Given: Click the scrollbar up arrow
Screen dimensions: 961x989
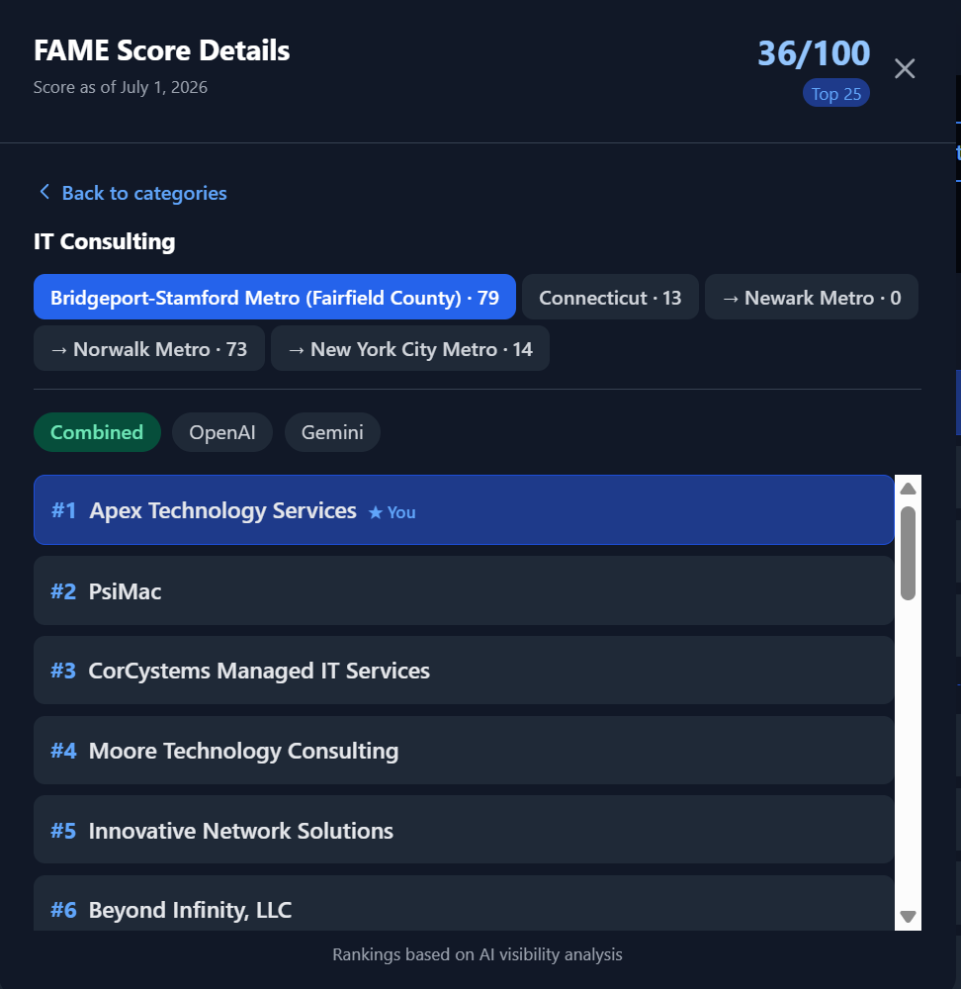Looking at the screenshot, I should coord(908,489).
